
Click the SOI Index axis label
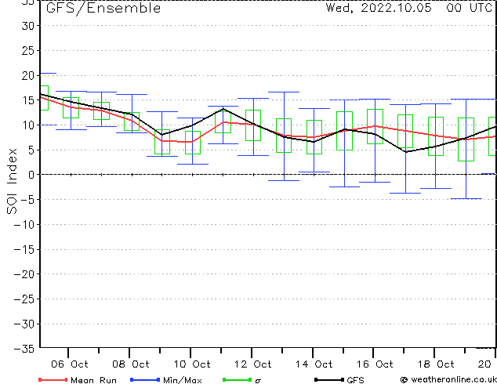pyautogui.click(x=12, y=181)
